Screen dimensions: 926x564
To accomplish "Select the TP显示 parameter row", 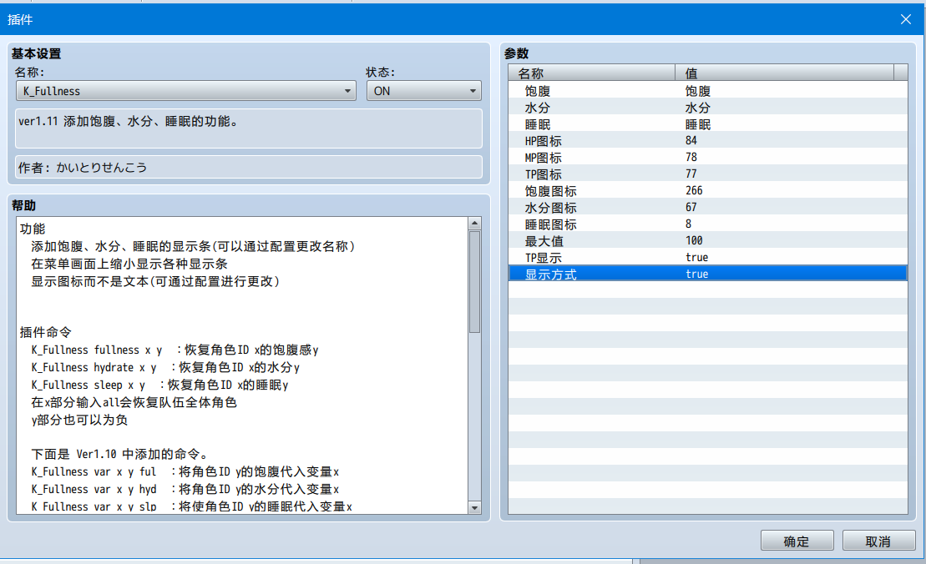I will (707, 257).
